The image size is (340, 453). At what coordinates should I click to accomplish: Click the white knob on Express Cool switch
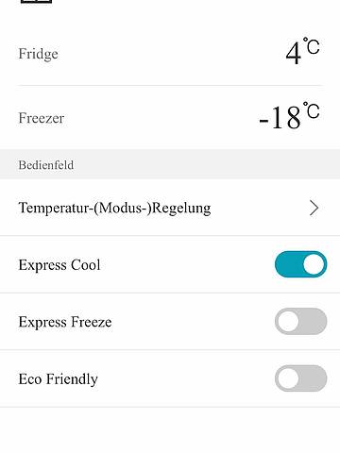click(314, 264)
